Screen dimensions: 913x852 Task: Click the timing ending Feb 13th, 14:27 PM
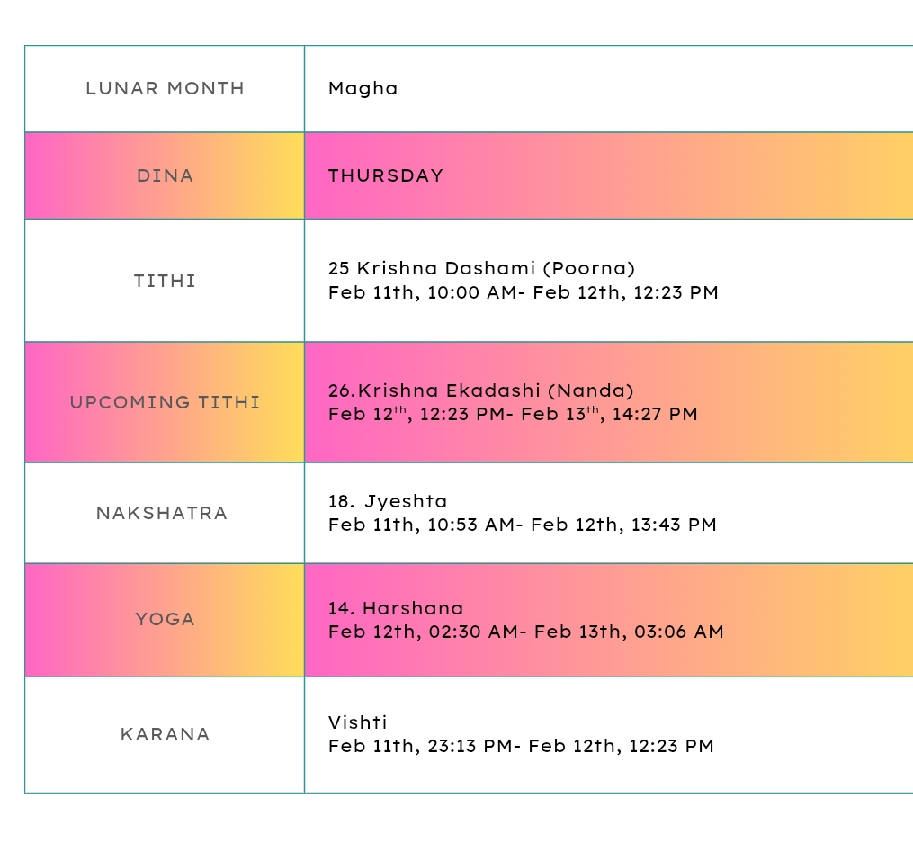click(x=610, y=415)
